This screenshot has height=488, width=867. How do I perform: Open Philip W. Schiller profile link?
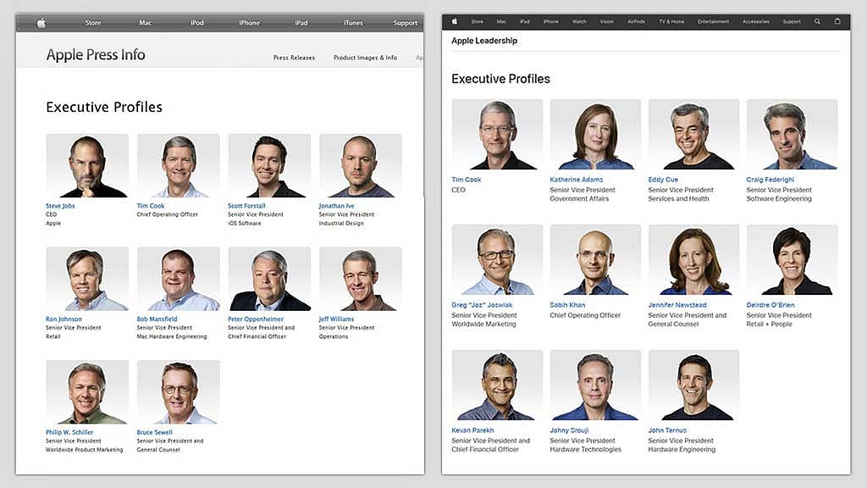(69, 432)
